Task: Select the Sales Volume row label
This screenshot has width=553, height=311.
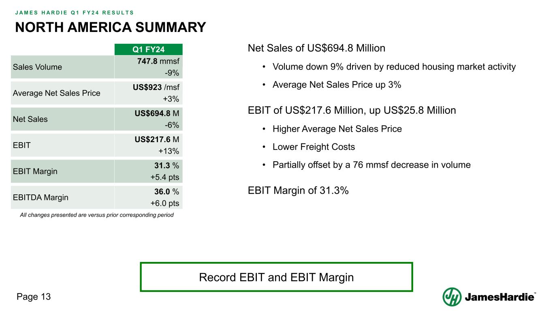Action: point(38,67)
